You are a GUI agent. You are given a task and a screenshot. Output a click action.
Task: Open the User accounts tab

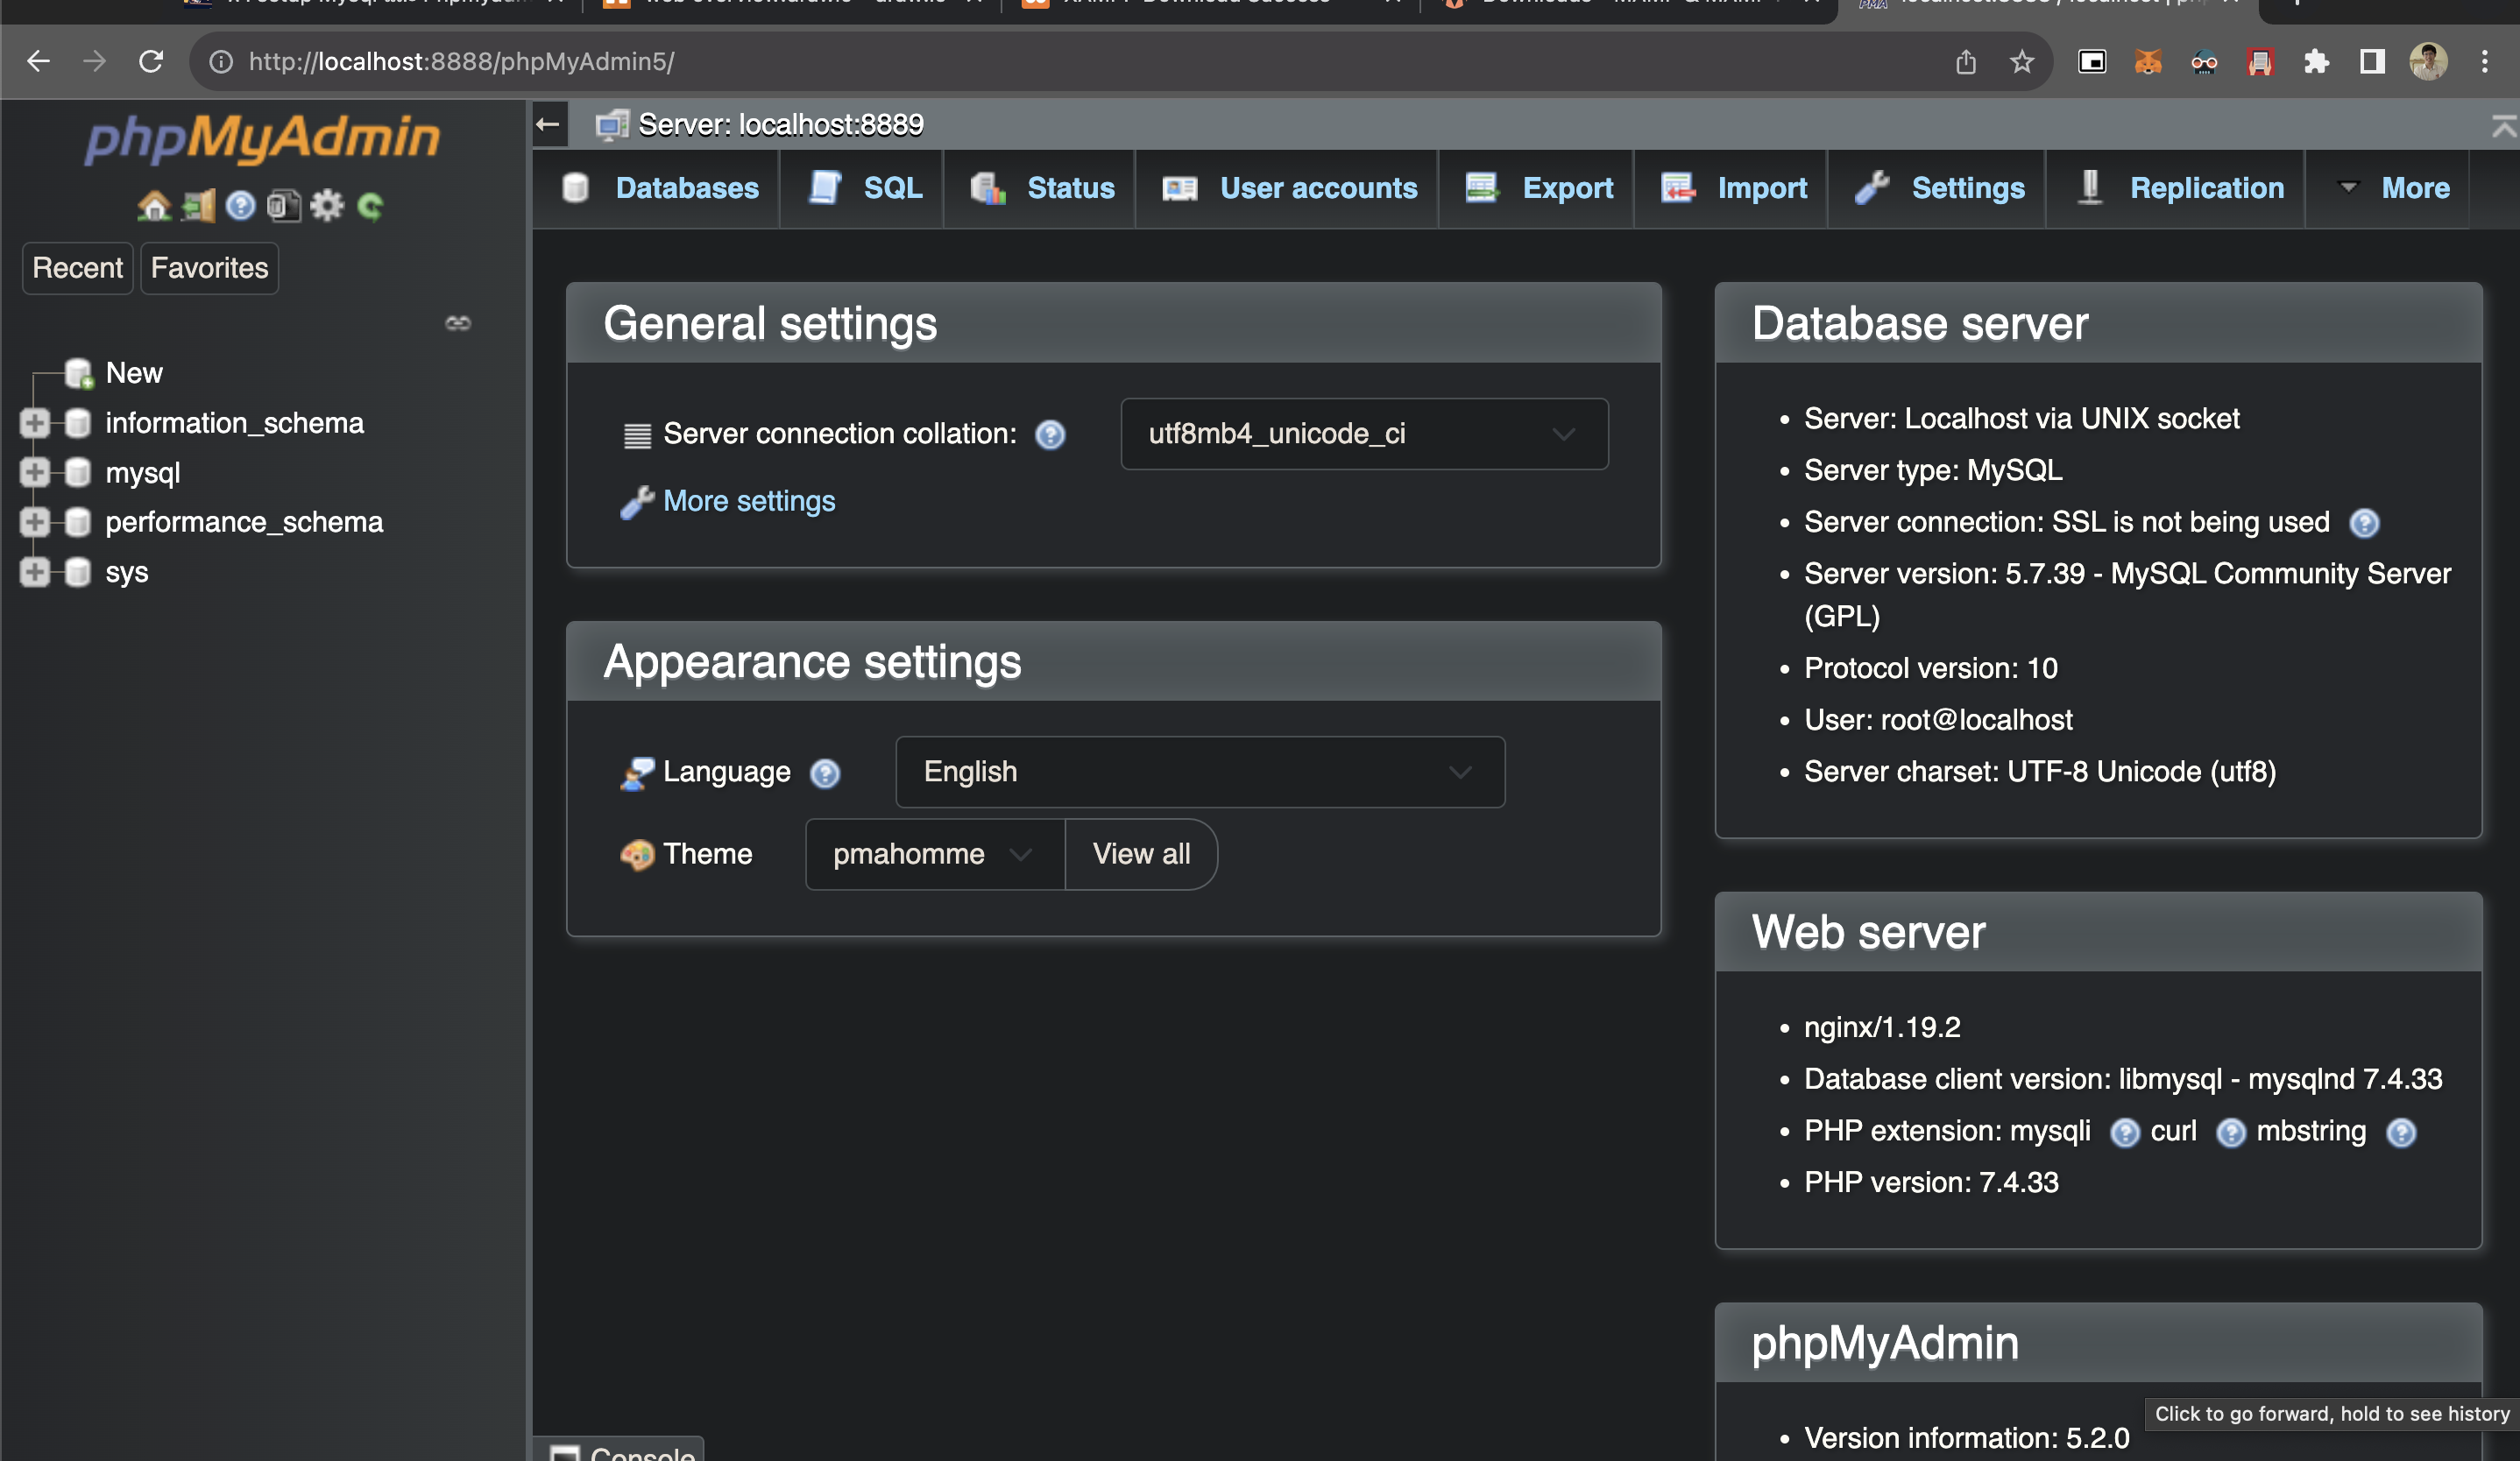[1289, 189]
